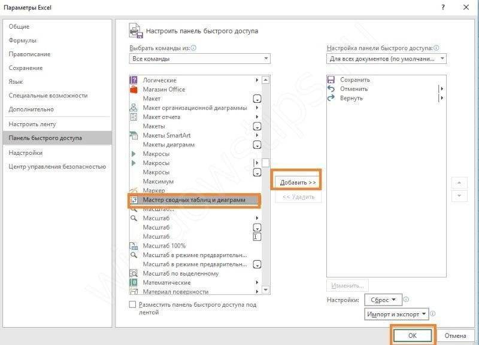The image size is (479, 345).
Task: Click the command list scrollbar thumb
Action: point(265,163)
